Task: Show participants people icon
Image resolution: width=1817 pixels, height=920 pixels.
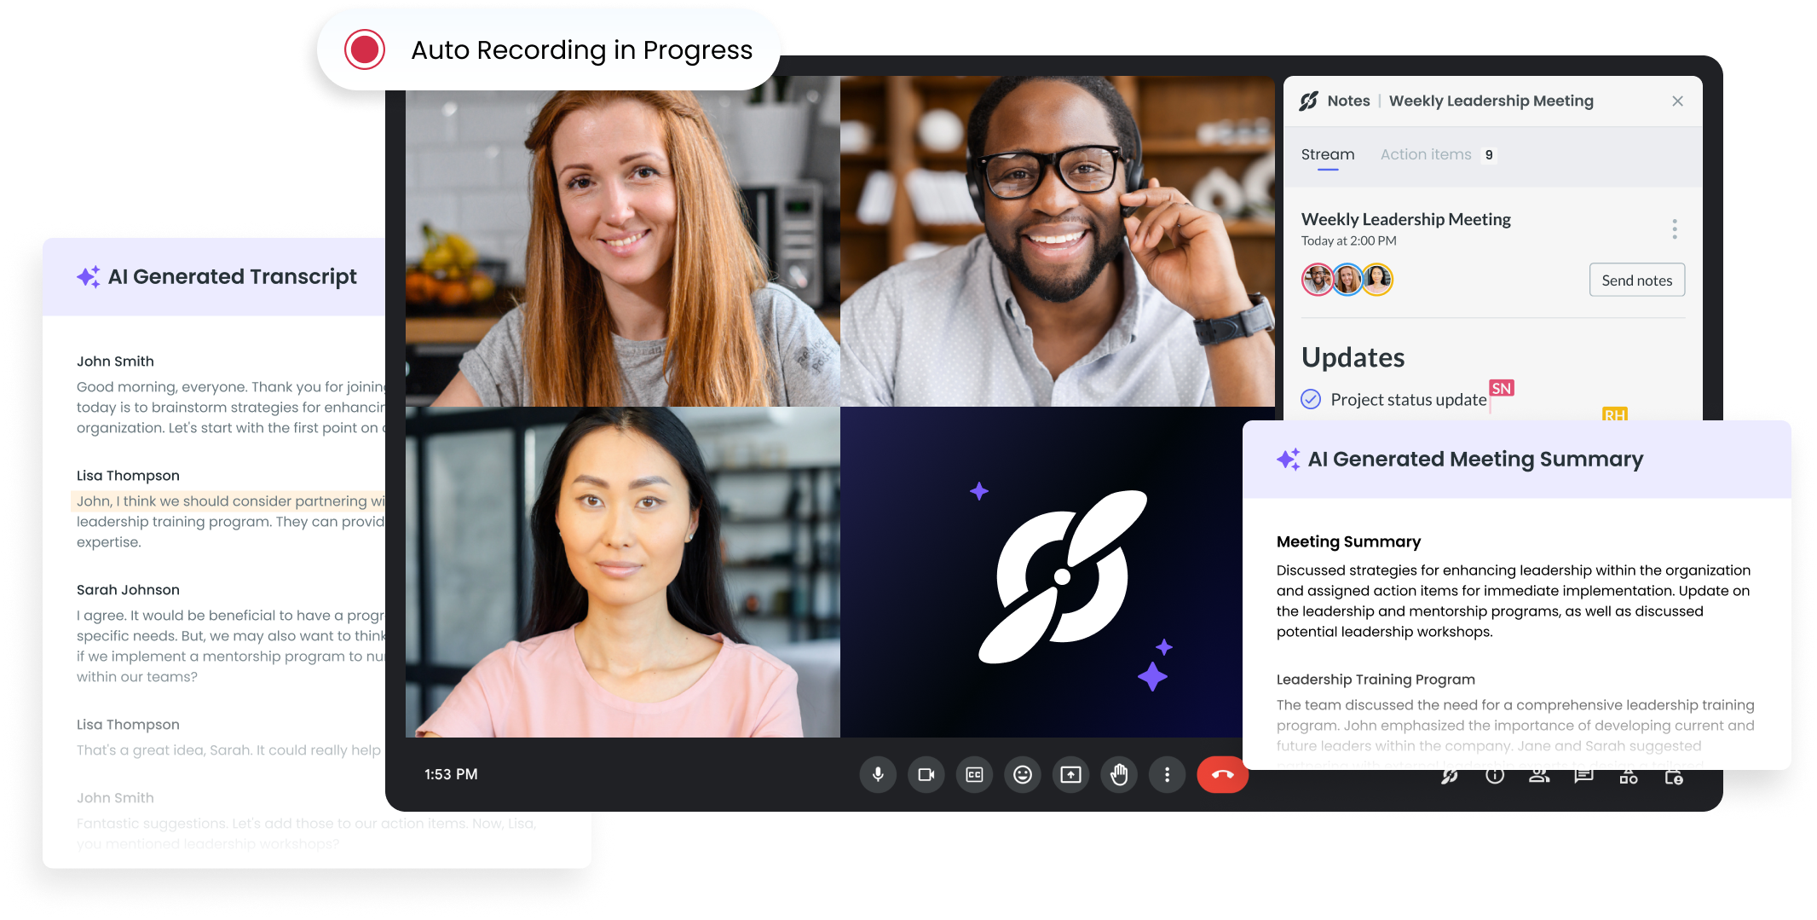Action: [x=1539, y=776]
